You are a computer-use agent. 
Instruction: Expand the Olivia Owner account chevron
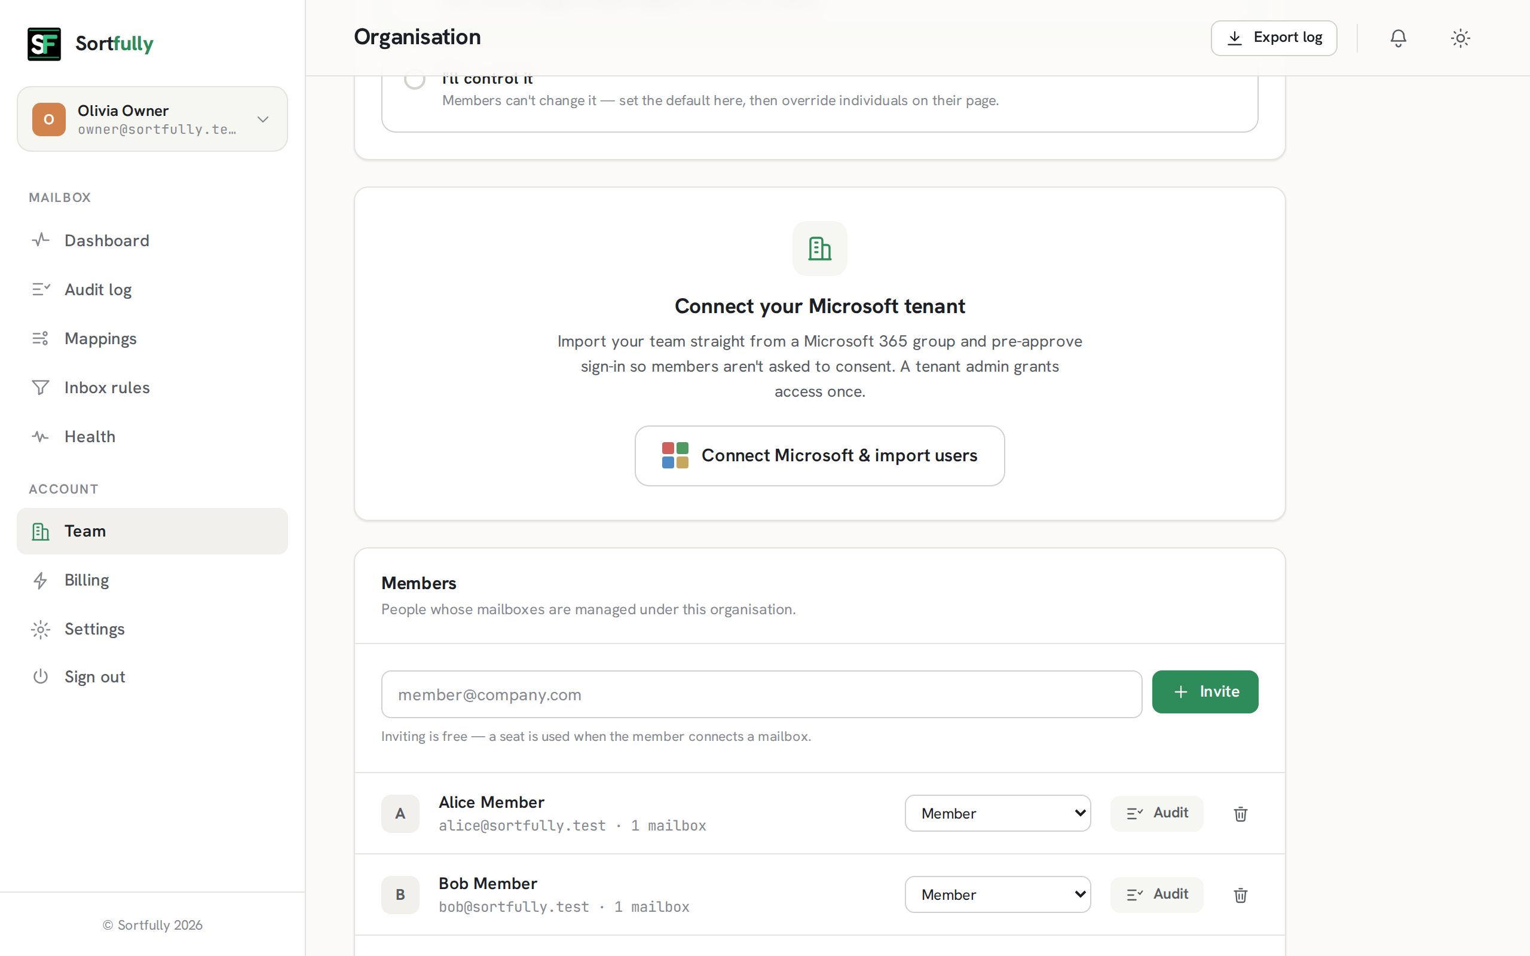point(263,119)
